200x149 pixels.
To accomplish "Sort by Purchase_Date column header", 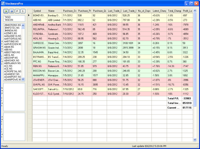I will [70, 11].
